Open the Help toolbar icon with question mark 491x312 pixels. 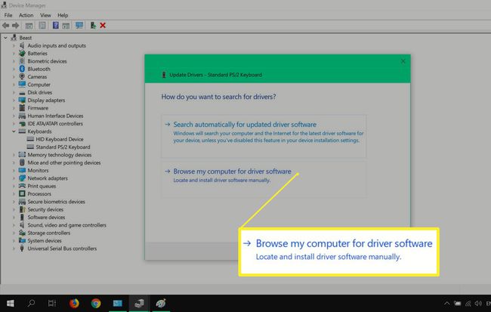(x=55, y=26)
